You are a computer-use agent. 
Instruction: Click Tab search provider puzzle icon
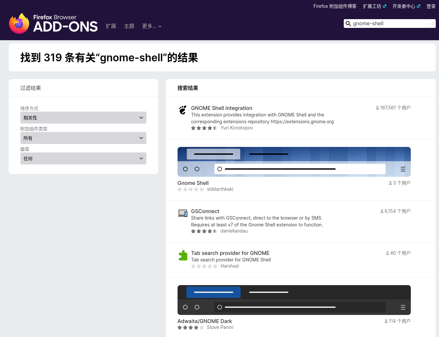(183, 255)
